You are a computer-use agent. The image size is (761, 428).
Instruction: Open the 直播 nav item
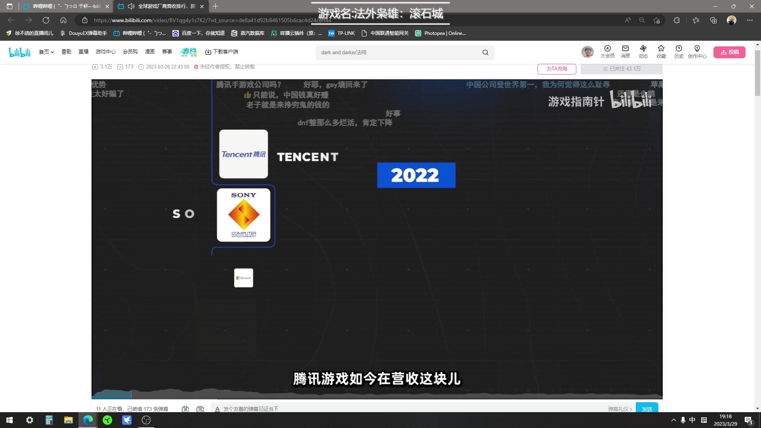pos(83,52)
